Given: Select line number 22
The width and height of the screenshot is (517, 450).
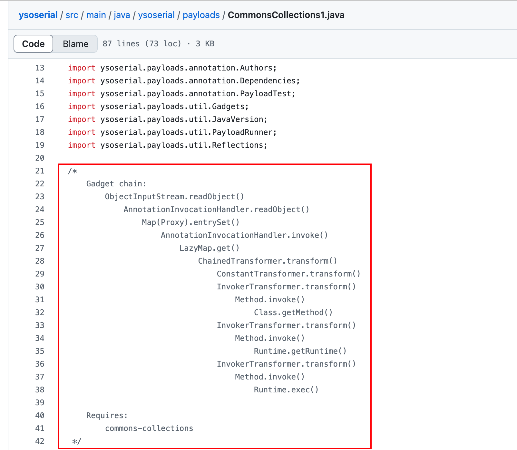Looking at the screenshot, I should (x=40, y=184).
